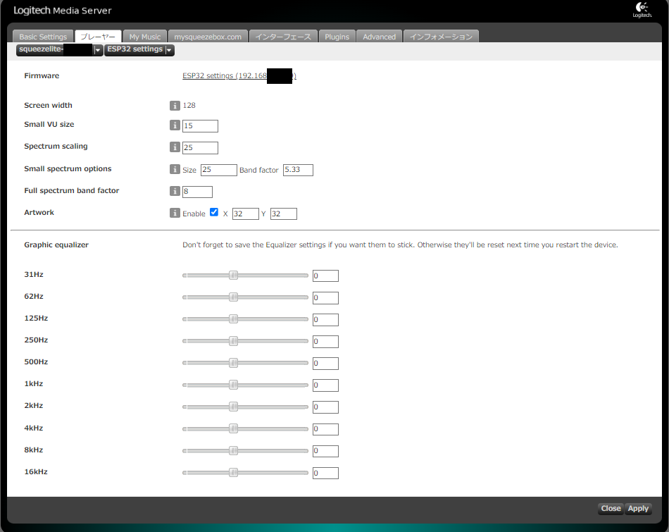The image size is (669, 532).
Task: Click the Small spectrum options info icon
Action: pos(175,169)
